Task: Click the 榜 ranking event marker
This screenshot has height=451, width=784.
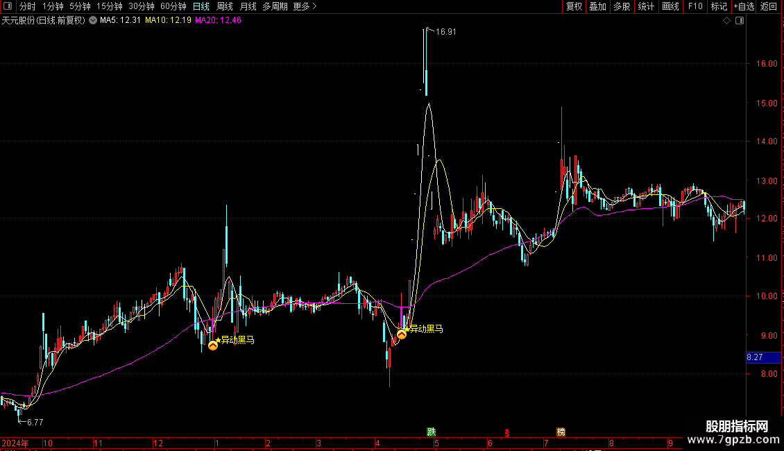Action: pyautogui.click(x=561, y=432)
